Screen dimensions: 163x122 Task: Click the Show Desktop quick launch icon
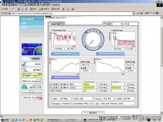(x=12, y=120)
